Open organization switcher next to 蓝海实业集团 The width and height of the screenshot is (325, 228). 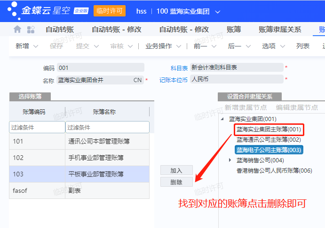click(x=217, y=11)
